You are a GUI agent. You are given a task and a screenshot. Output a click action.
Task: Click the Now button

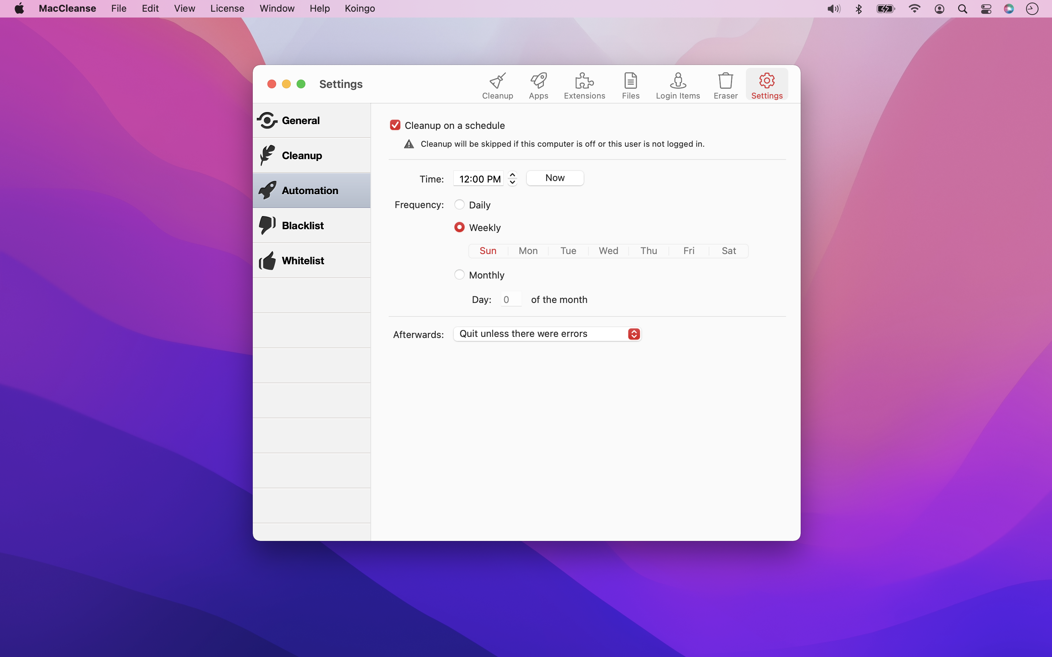click(x=555, y=178)
